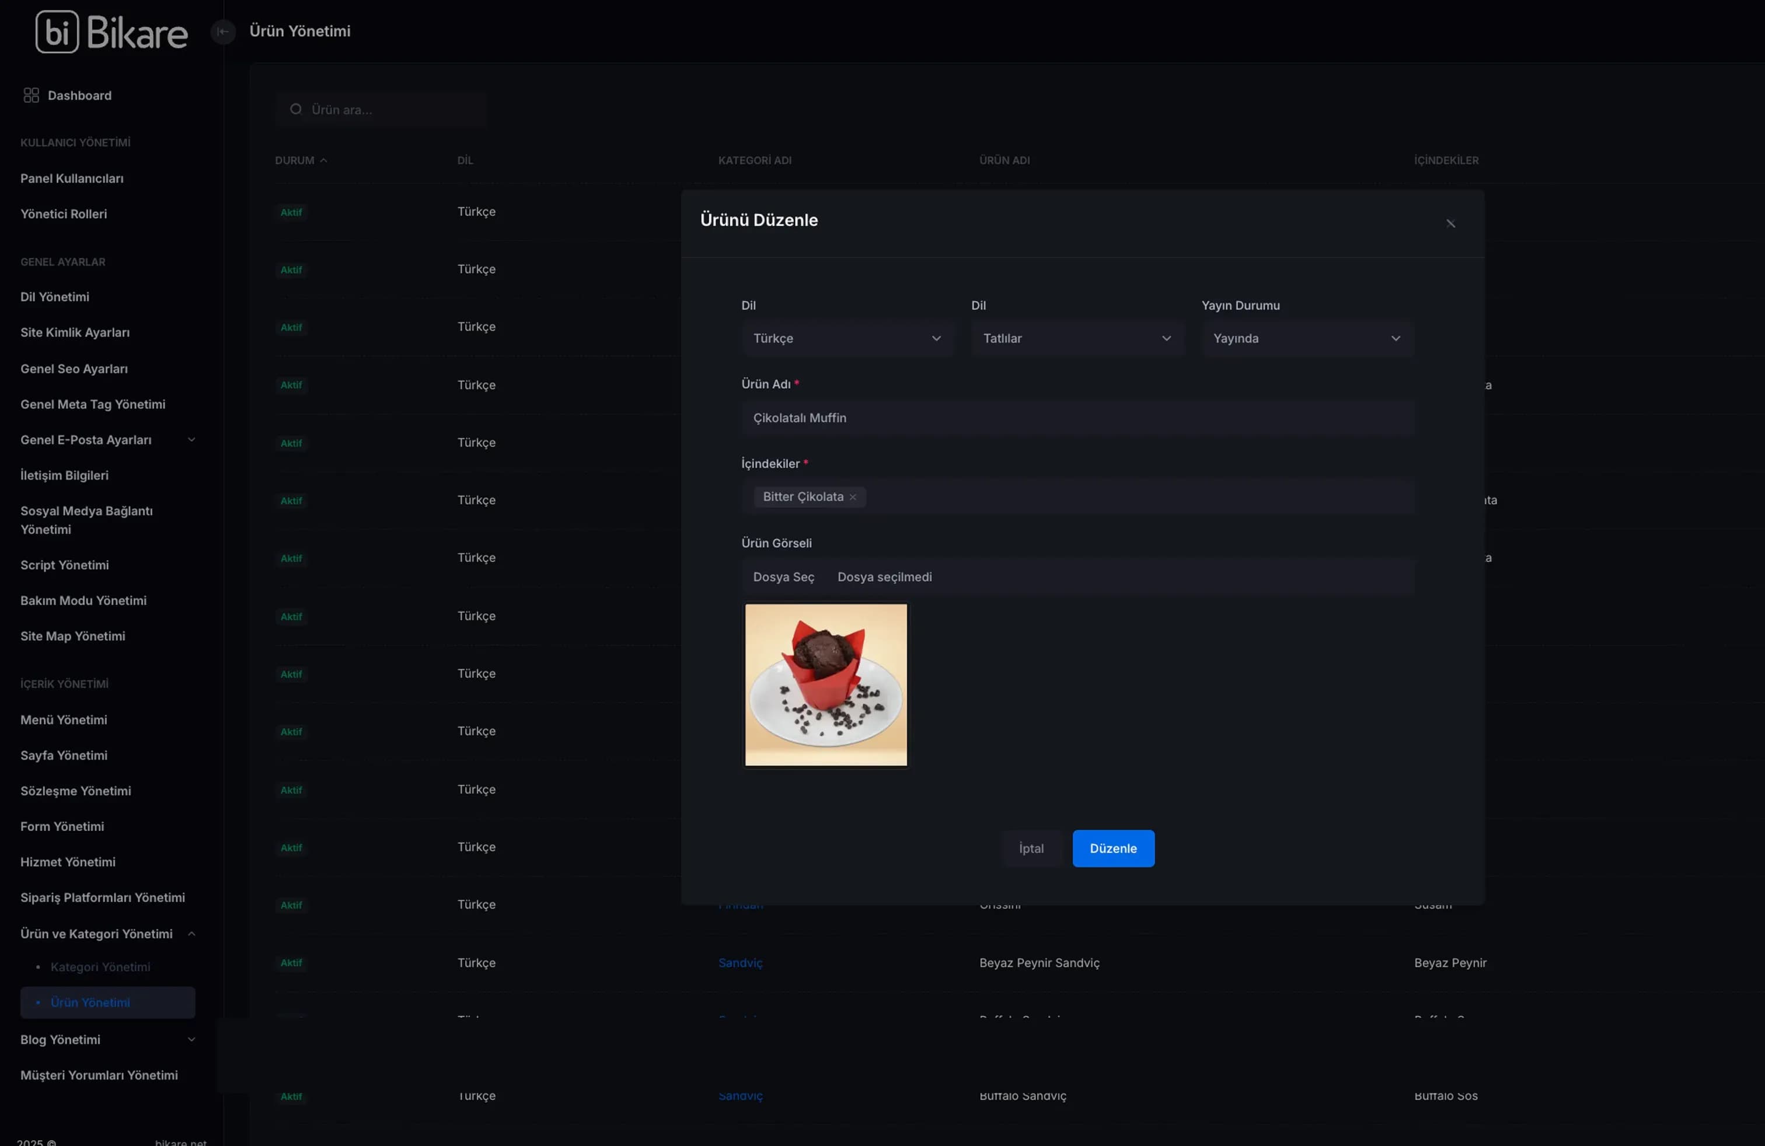
Task: Open Sözleşme Yönetimi page
Action: point(76,792)
